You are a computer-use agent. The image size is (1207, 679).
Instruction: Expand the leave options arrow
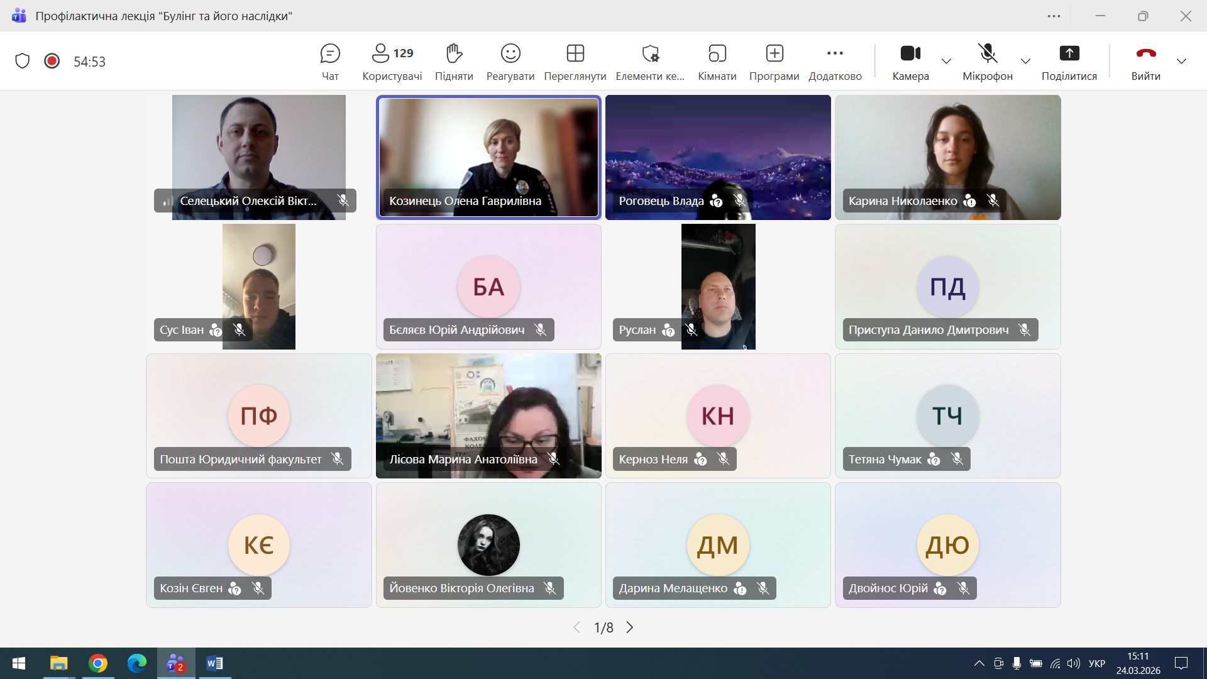click(x=1181, y=61)
